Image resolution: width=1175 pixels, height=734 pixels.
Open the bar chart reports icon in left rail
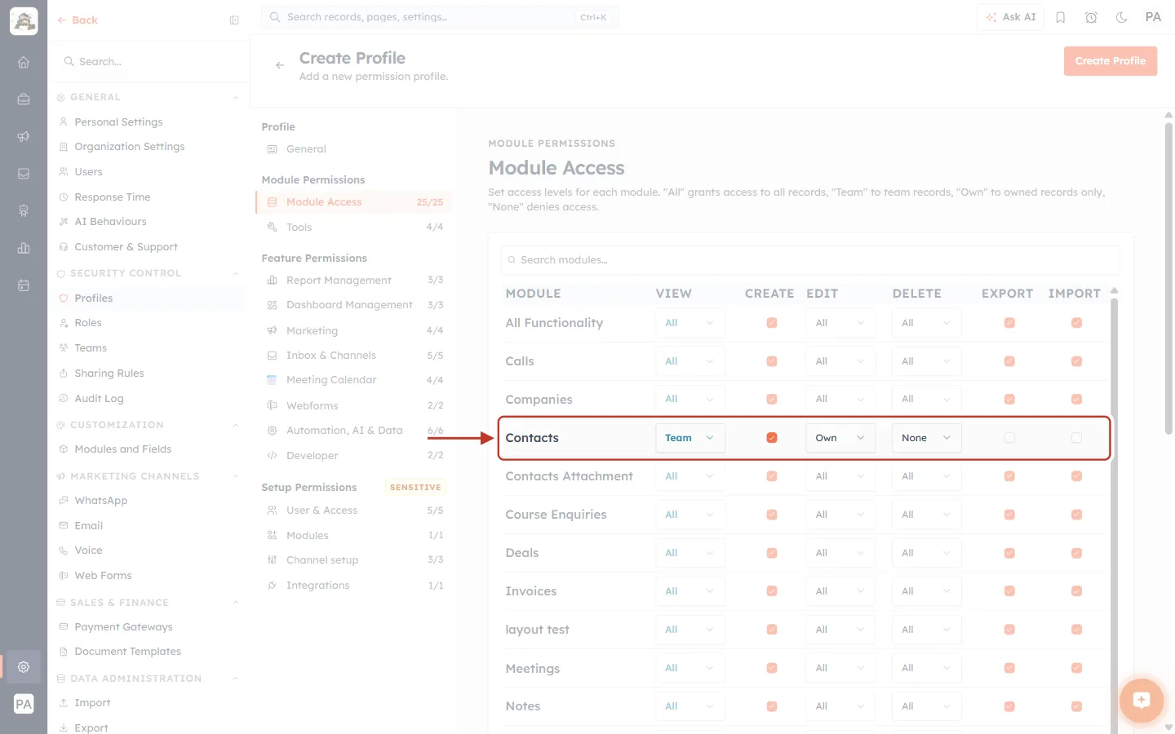(24, 248)
